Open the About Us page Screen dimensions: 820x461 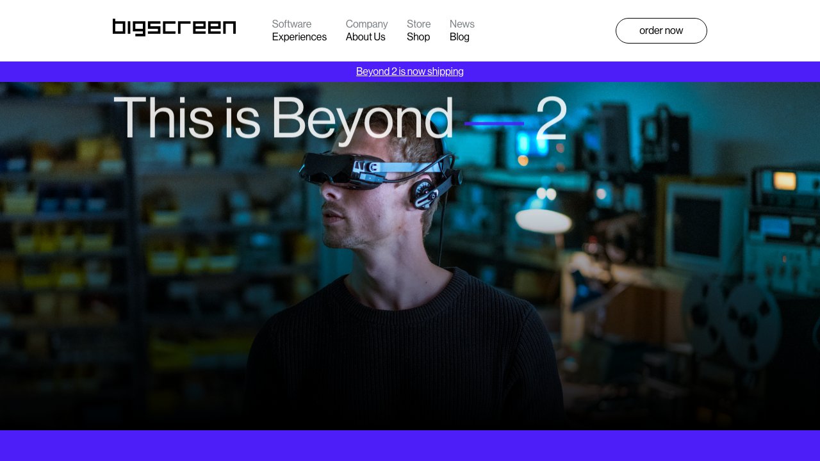[x=365, y=37]
